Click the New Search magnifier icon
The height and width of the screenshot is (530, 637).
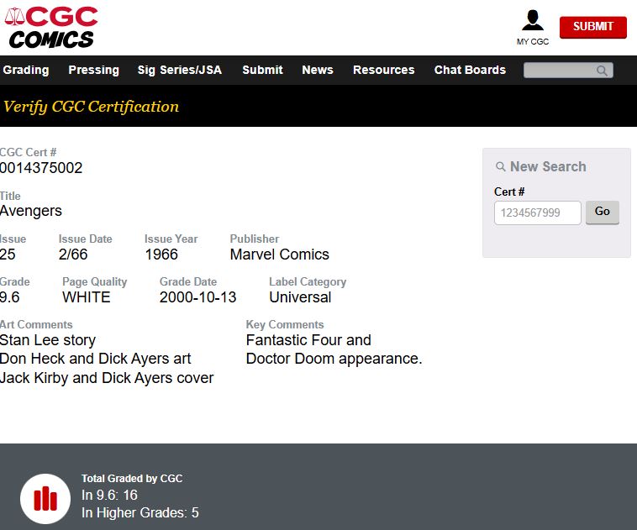coord(501,166)
